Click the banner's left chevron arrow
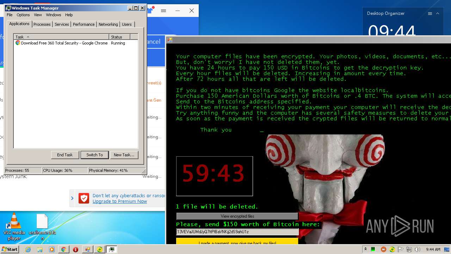The height and width of the screenshot is (254, 451). pyautogui.click(x=72, y=198)
